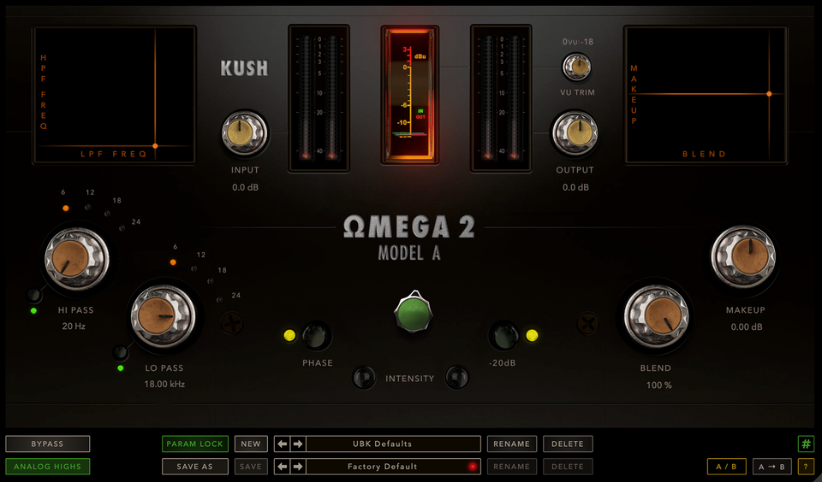Toggle Param Lock

(195, 444)
